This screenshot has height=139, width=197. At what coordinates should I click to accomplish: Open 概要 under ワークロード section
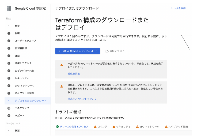click(17, 131)
